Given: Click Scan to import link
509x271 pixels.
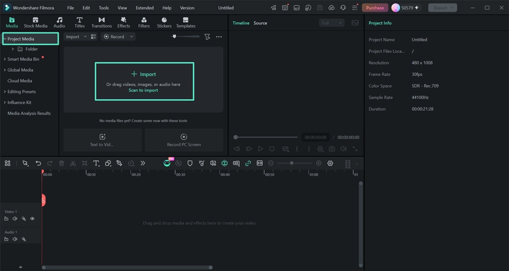Looking at the screenshot, I should point(143,90).
